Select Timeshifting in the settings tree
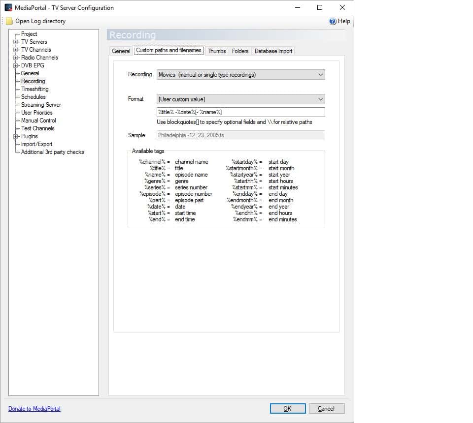 click(34, 89)
